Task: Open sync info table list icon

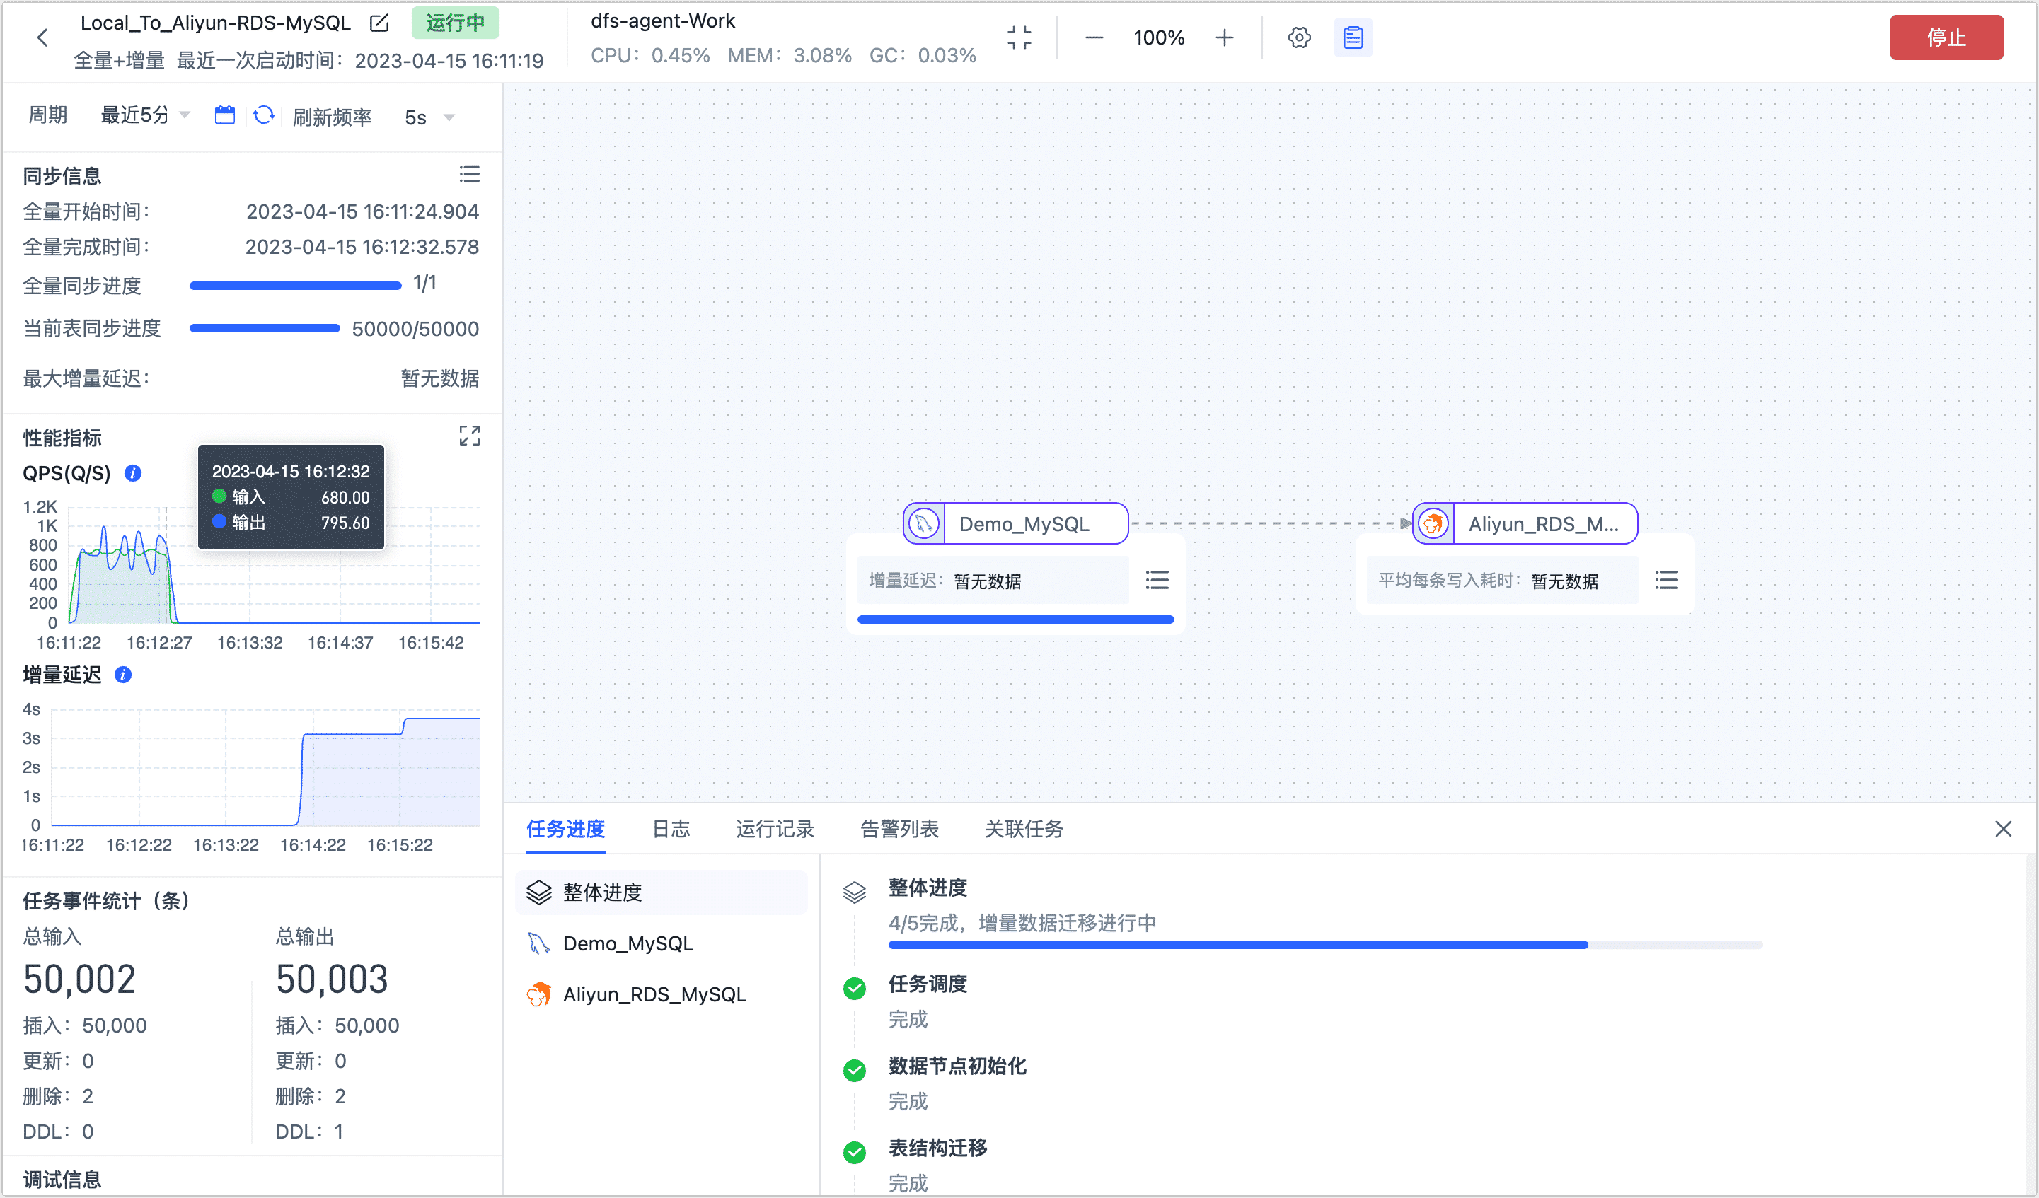Action: pos(469,175)
